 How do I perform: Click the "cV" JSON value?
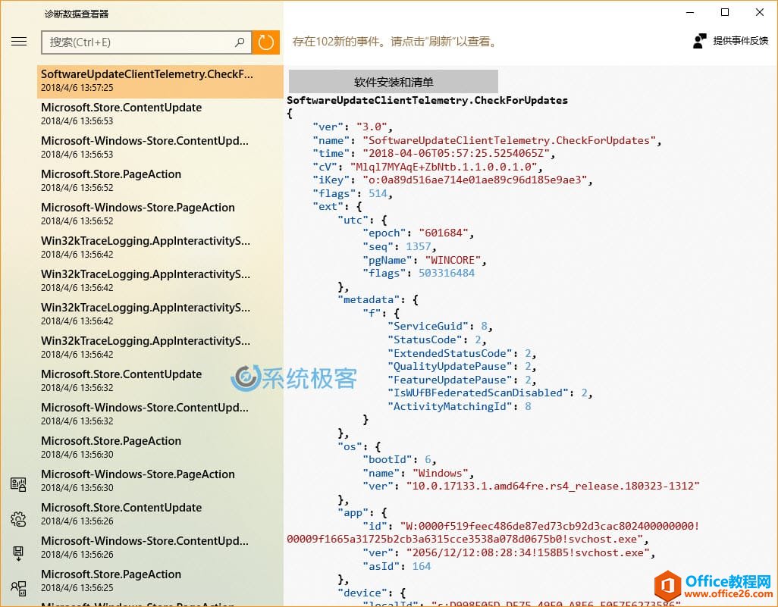(444, 167)
